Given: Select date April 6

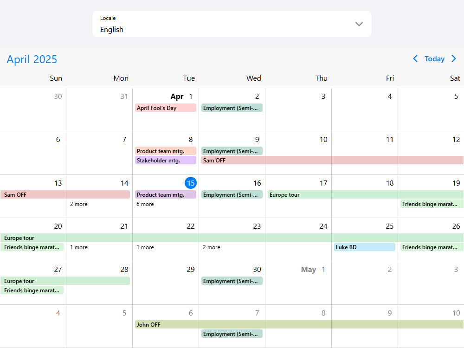Looking at the screenshot, I should click(x=58, y=140).
